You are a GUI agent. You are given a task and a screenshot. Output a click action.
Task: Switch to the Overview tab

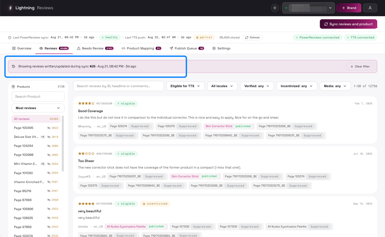point(22,48)
